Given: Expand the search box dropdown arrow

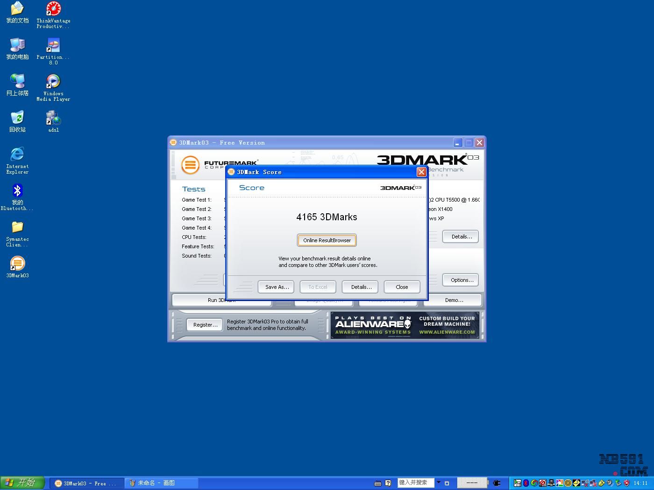Looking at the screenshot, I should (x=439, y=483).
